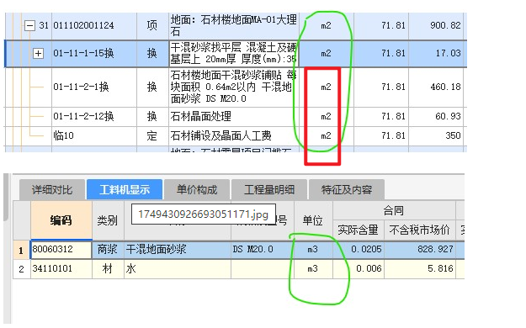Click category cell 商浆
The width and height of the screenshot is (526, 328).
[x=108, y=250]
